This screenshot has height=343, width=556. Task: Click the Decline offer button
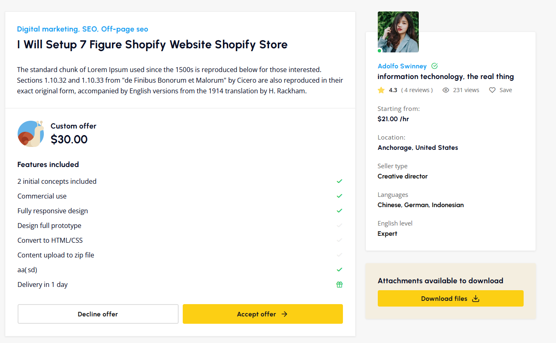pos(98,314)
